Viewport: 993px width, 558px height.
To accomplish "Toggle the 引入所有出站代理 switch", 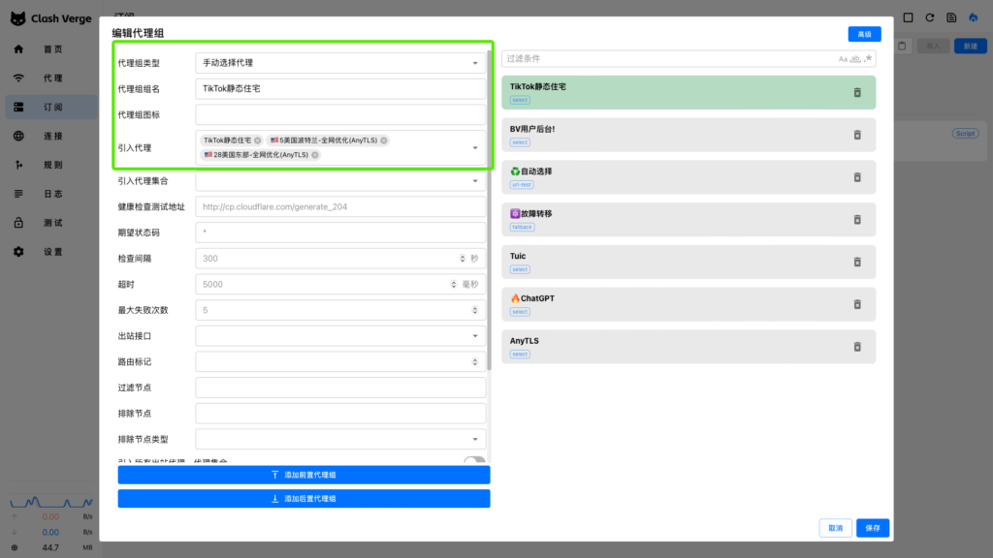I will [474, 460].
